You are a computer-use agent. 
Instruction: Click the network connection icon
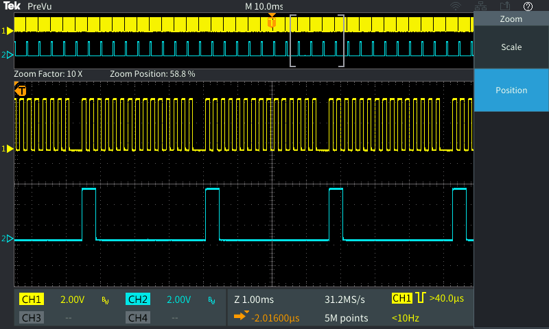(480, 6)
